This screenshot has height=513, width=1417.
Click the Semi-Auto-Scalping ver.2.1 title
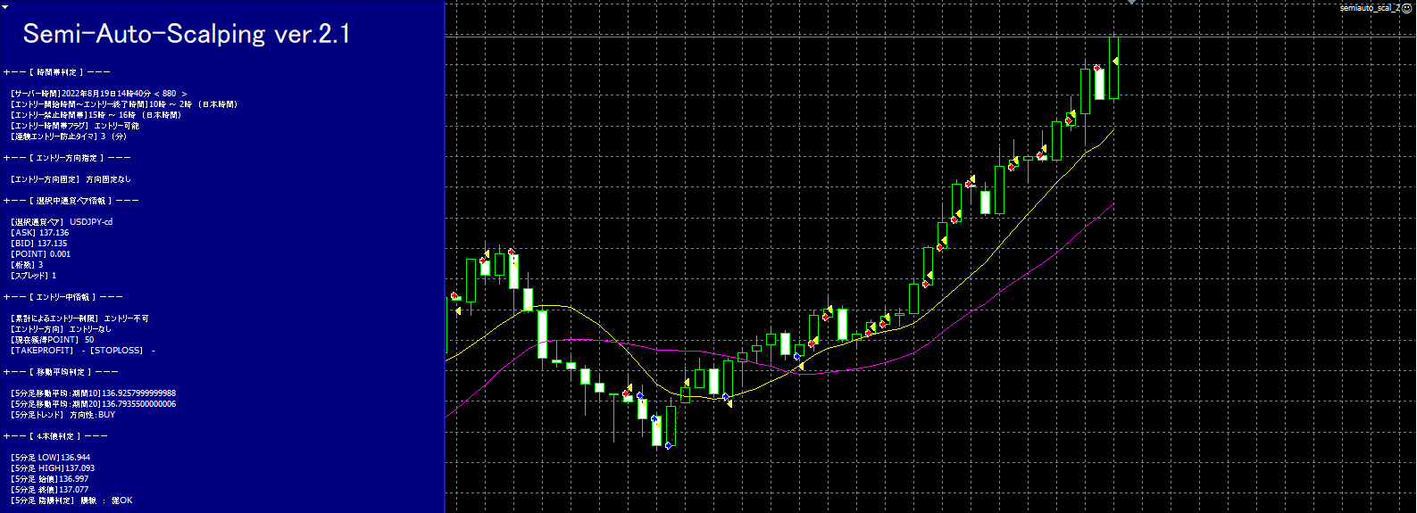point(187,34)
